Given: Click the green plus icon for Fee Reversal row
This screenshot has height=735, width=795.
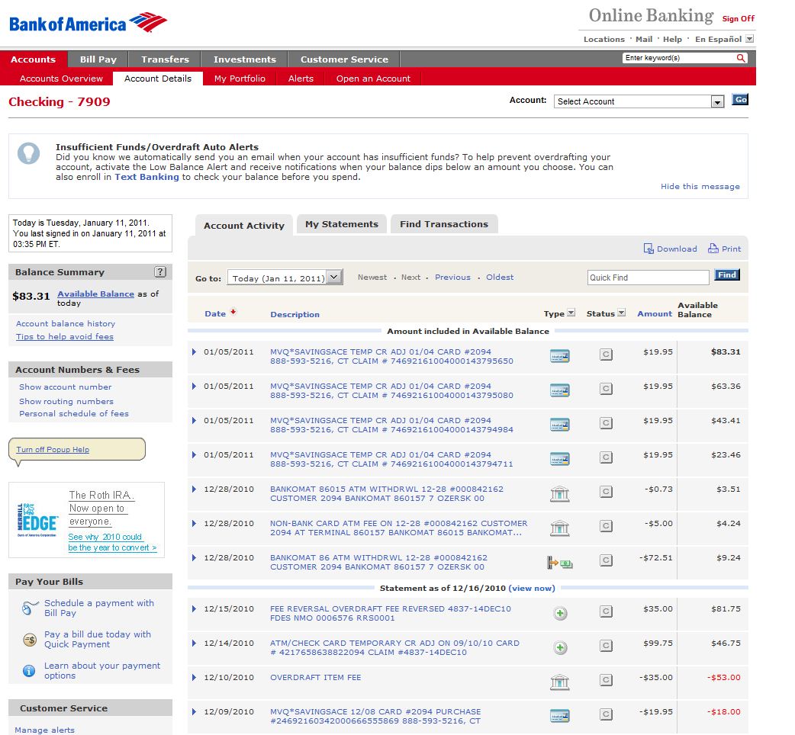Looking at the screenshot, I should [x=559, y=614].
